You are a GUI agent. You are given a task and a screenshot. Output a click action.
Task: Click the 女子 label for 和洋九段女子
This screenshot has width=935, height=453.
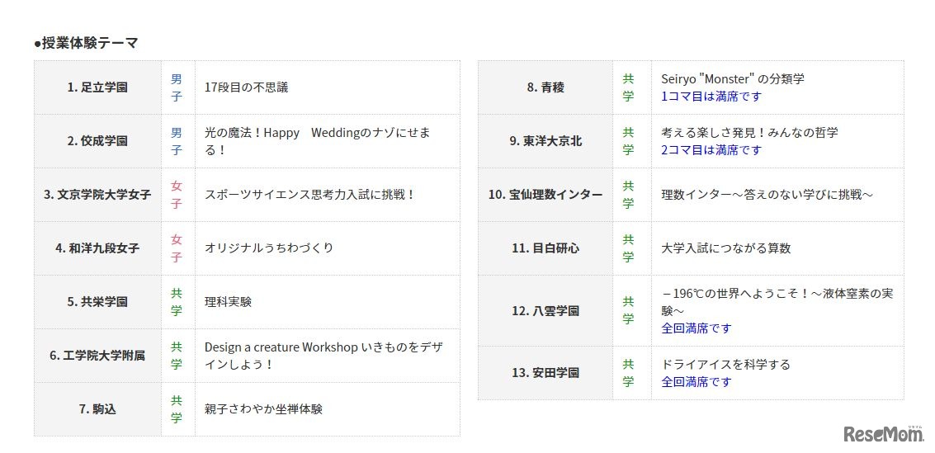tap(177, 248)
